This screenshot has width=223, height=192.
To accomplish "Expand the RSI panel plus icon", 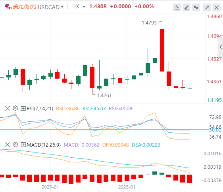I will tap(23, 109).
